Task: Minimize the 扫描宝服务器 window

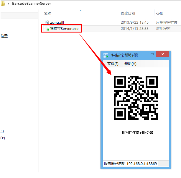Action: click(x=144, y=55)
